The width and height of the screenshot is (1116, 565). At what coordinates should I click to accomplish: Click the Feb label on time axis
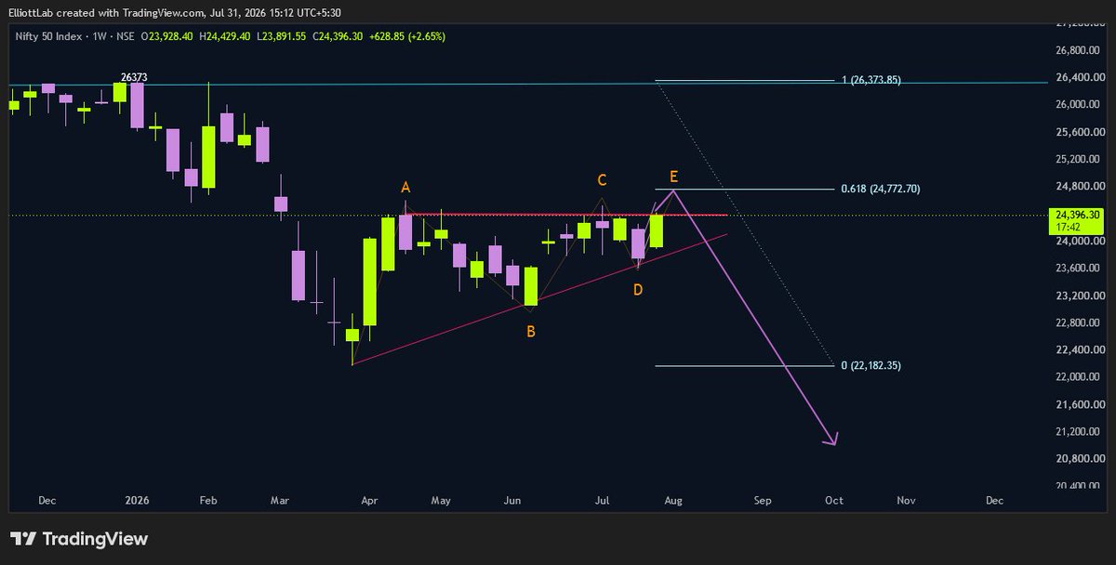coord(208,500)
